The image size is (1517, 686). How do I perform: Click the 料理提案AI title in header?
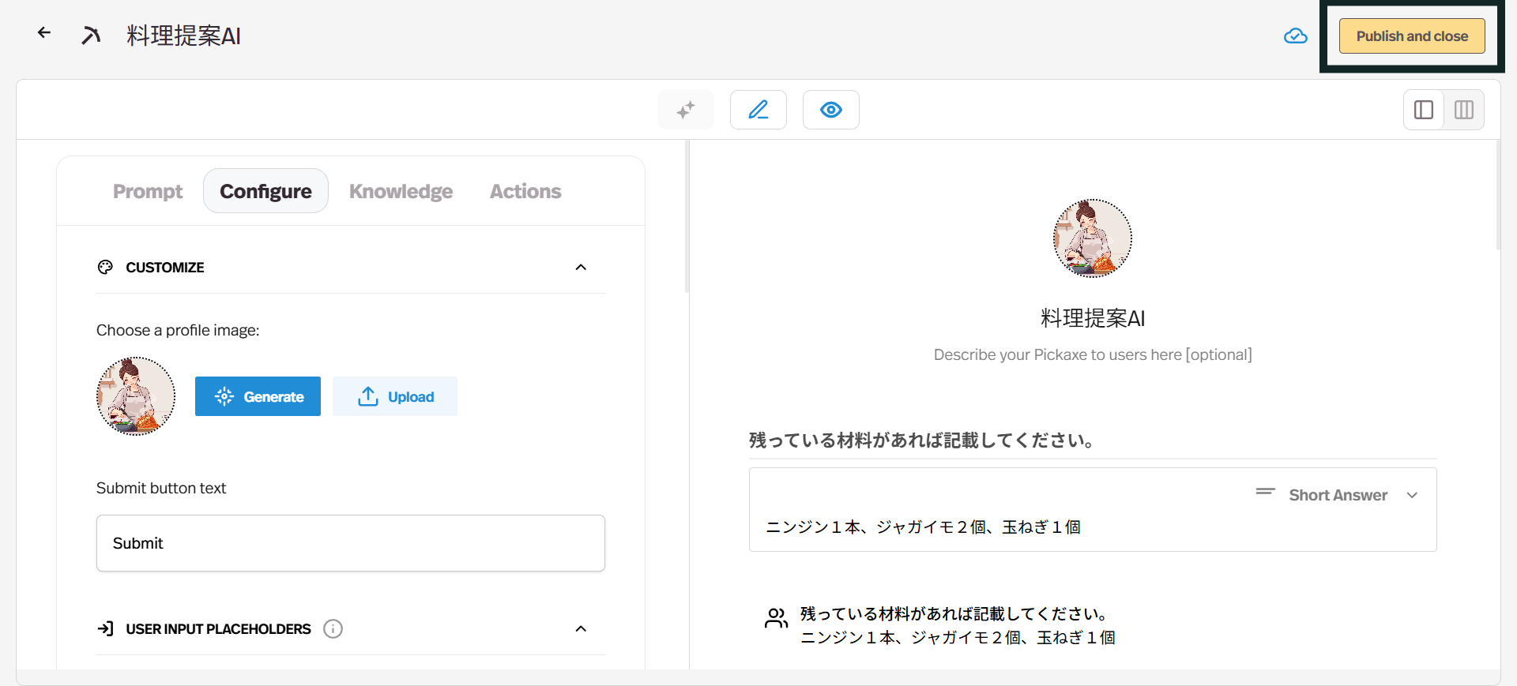(x=183, y=36)
